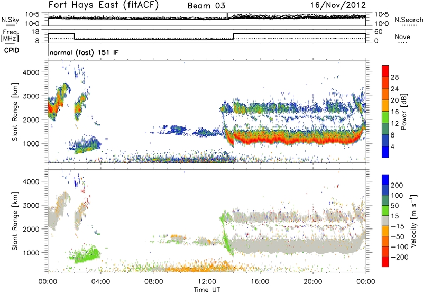Select the 'Beam 03' header label
This screenshot has width=423, height=293.
[206, 6]
